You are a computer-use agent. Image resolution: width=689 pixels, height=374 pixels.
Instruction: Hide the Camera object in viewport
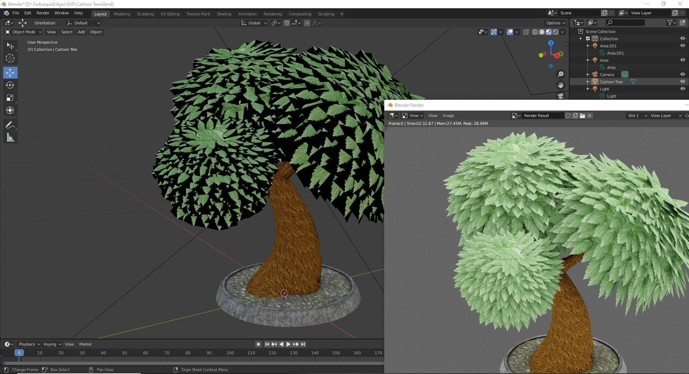pos(683,74)
